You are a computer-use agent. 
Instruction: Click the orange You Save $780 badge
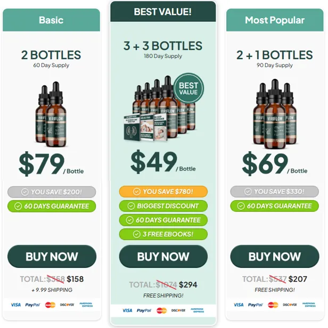point(163,192)
